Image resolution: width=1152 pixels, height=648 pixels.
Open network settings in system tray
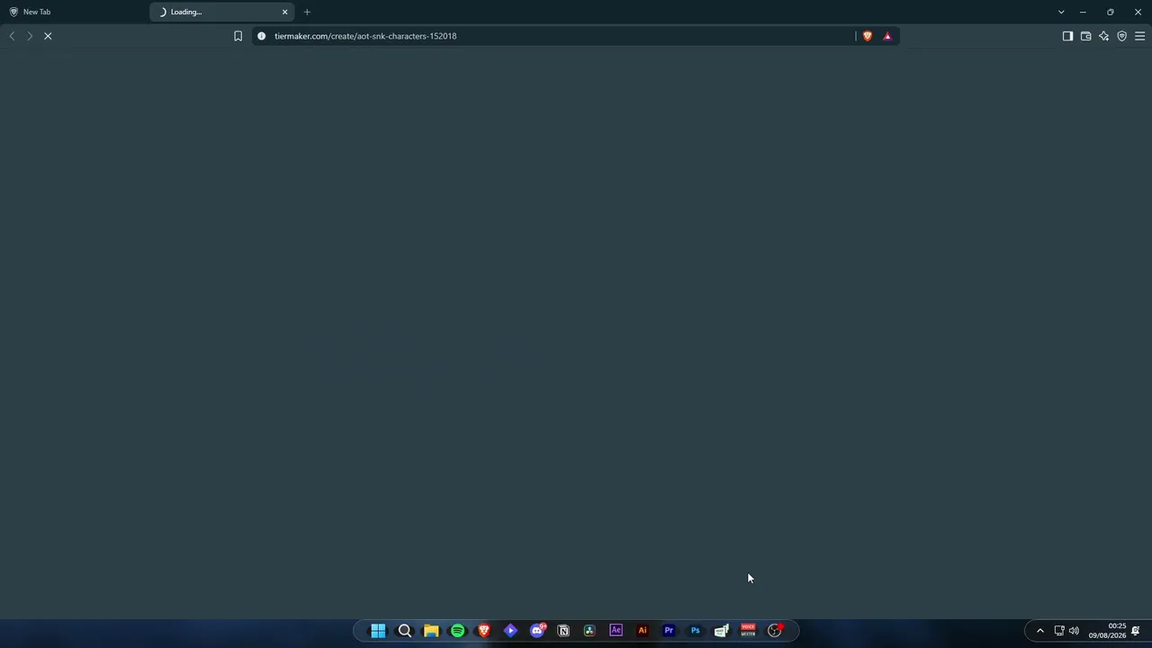point(1059,631)
